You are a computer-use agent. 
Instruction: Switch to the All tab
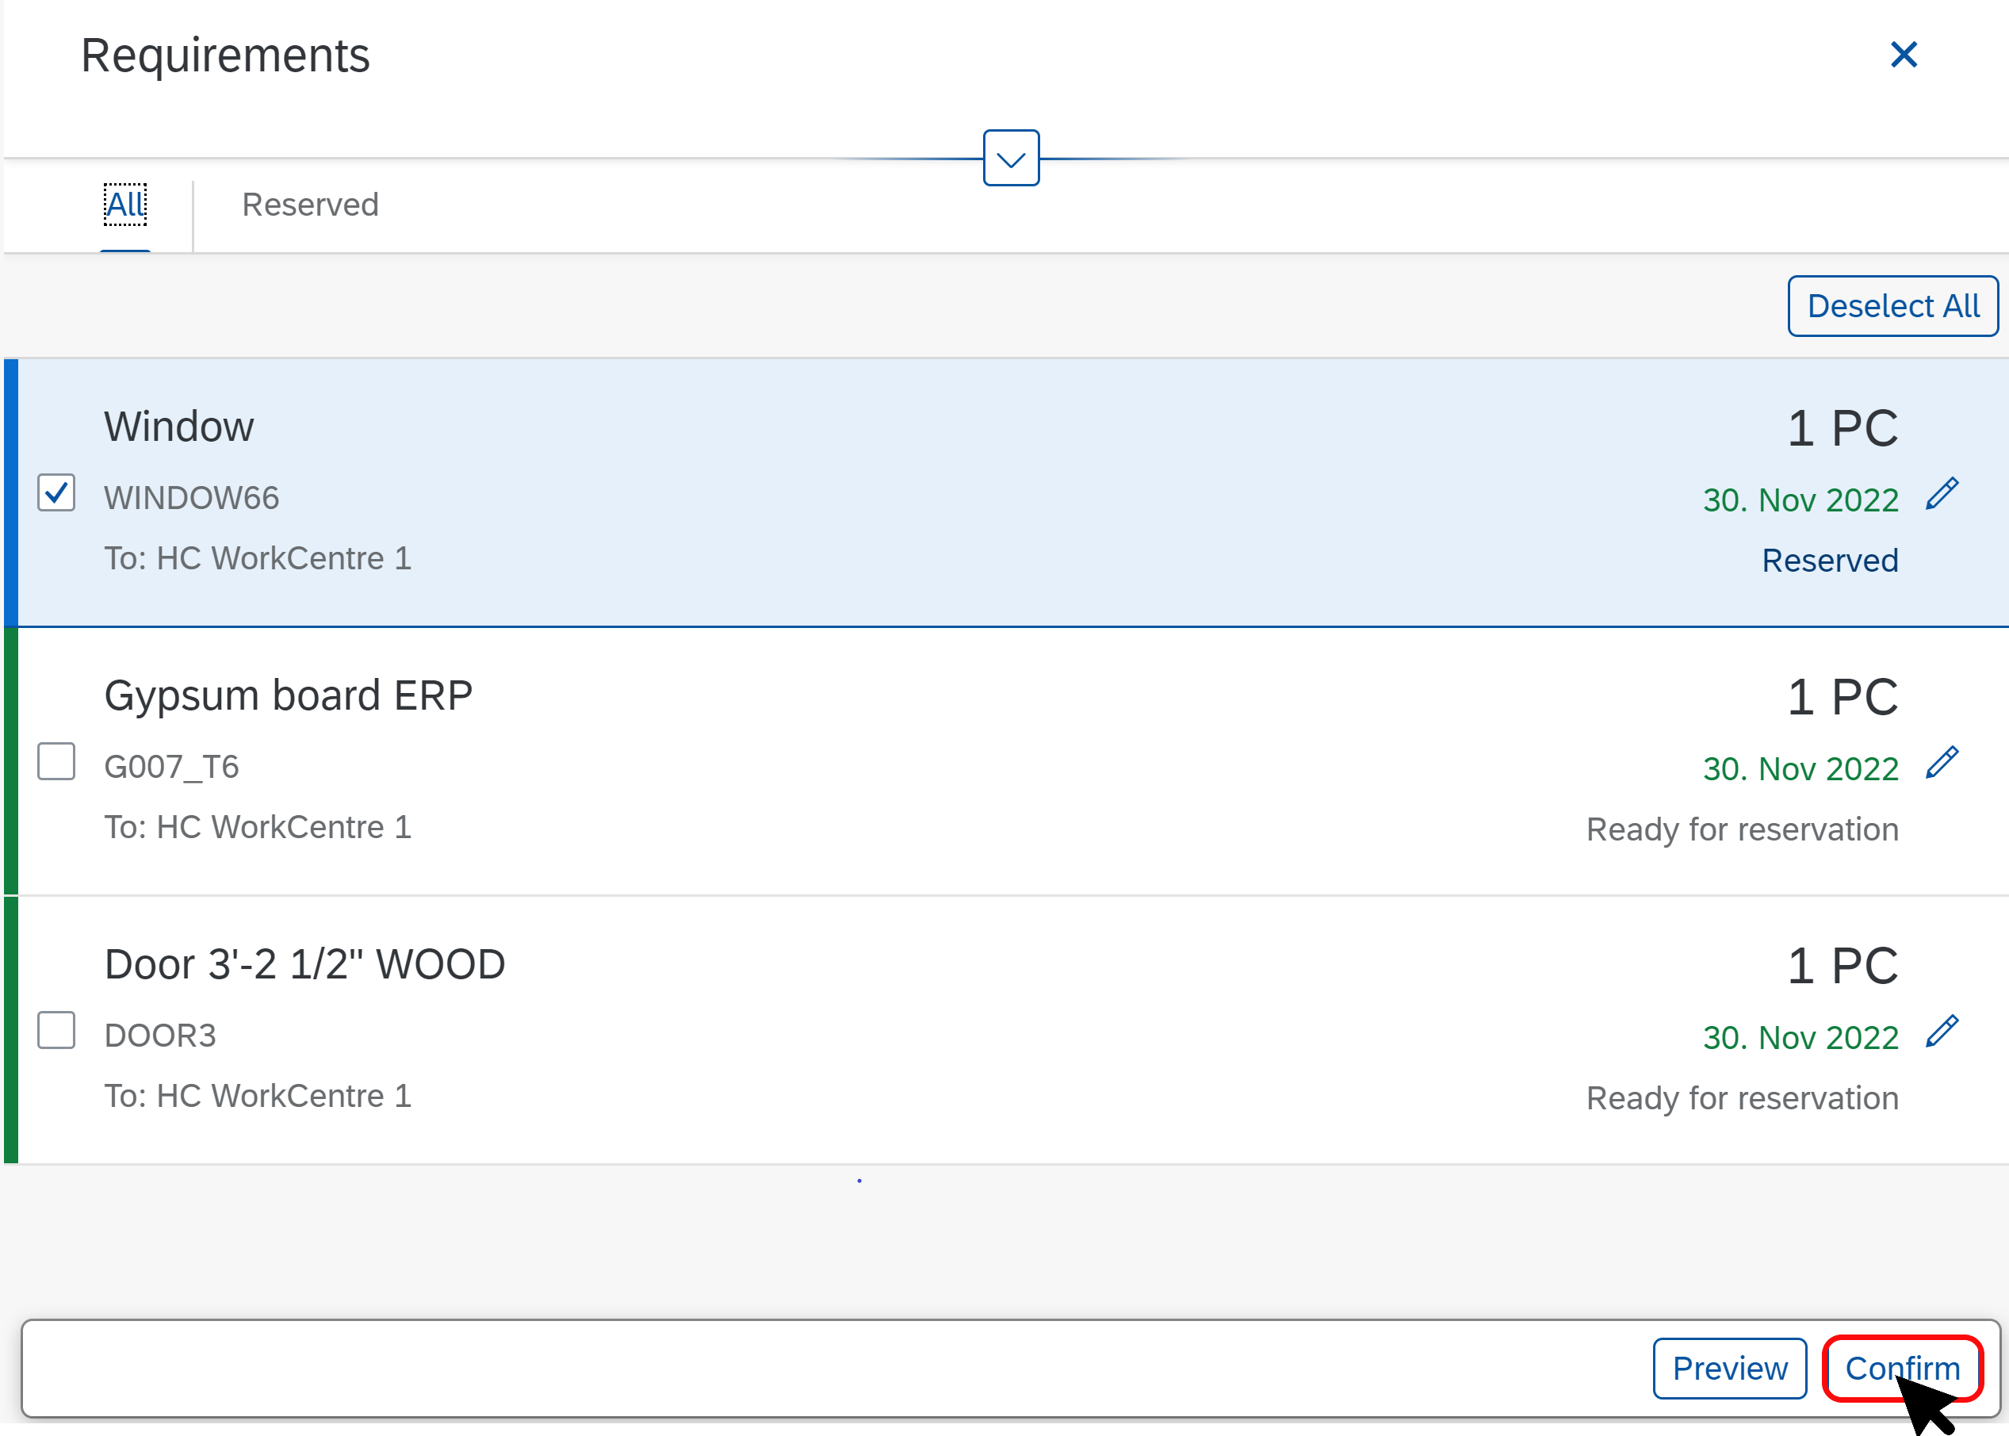tap(125, 205)
